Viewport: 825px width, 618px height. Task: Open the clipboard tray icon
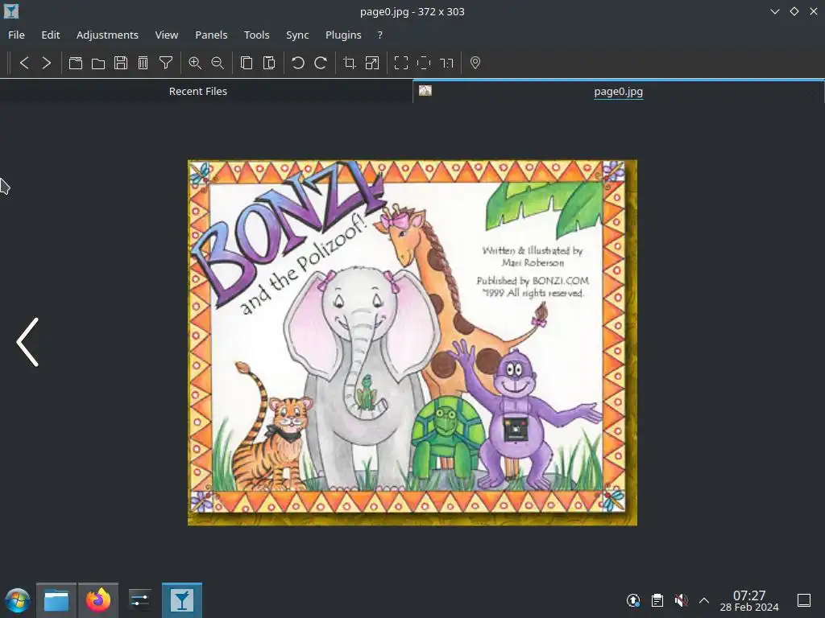657,600
